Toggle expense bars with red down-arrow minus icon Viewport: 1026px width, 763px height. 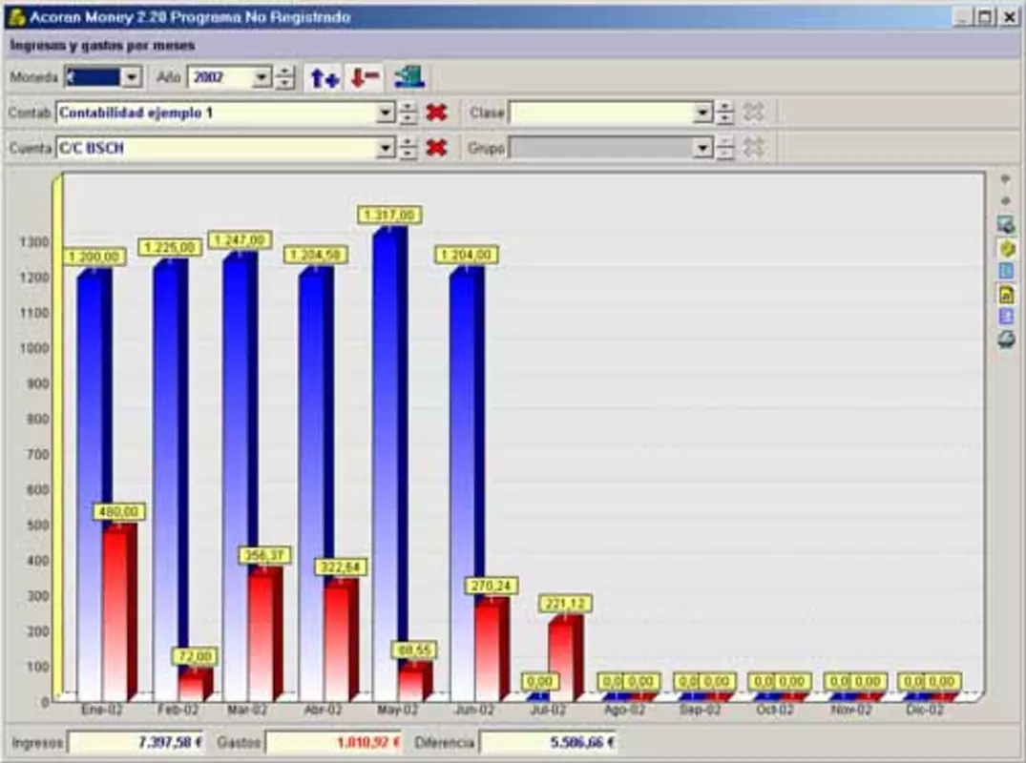click(365, 78)
